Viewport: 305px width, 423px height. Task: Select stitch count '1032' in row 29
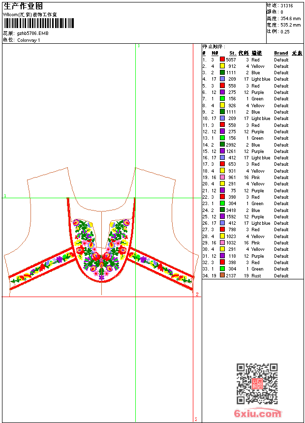231,243
